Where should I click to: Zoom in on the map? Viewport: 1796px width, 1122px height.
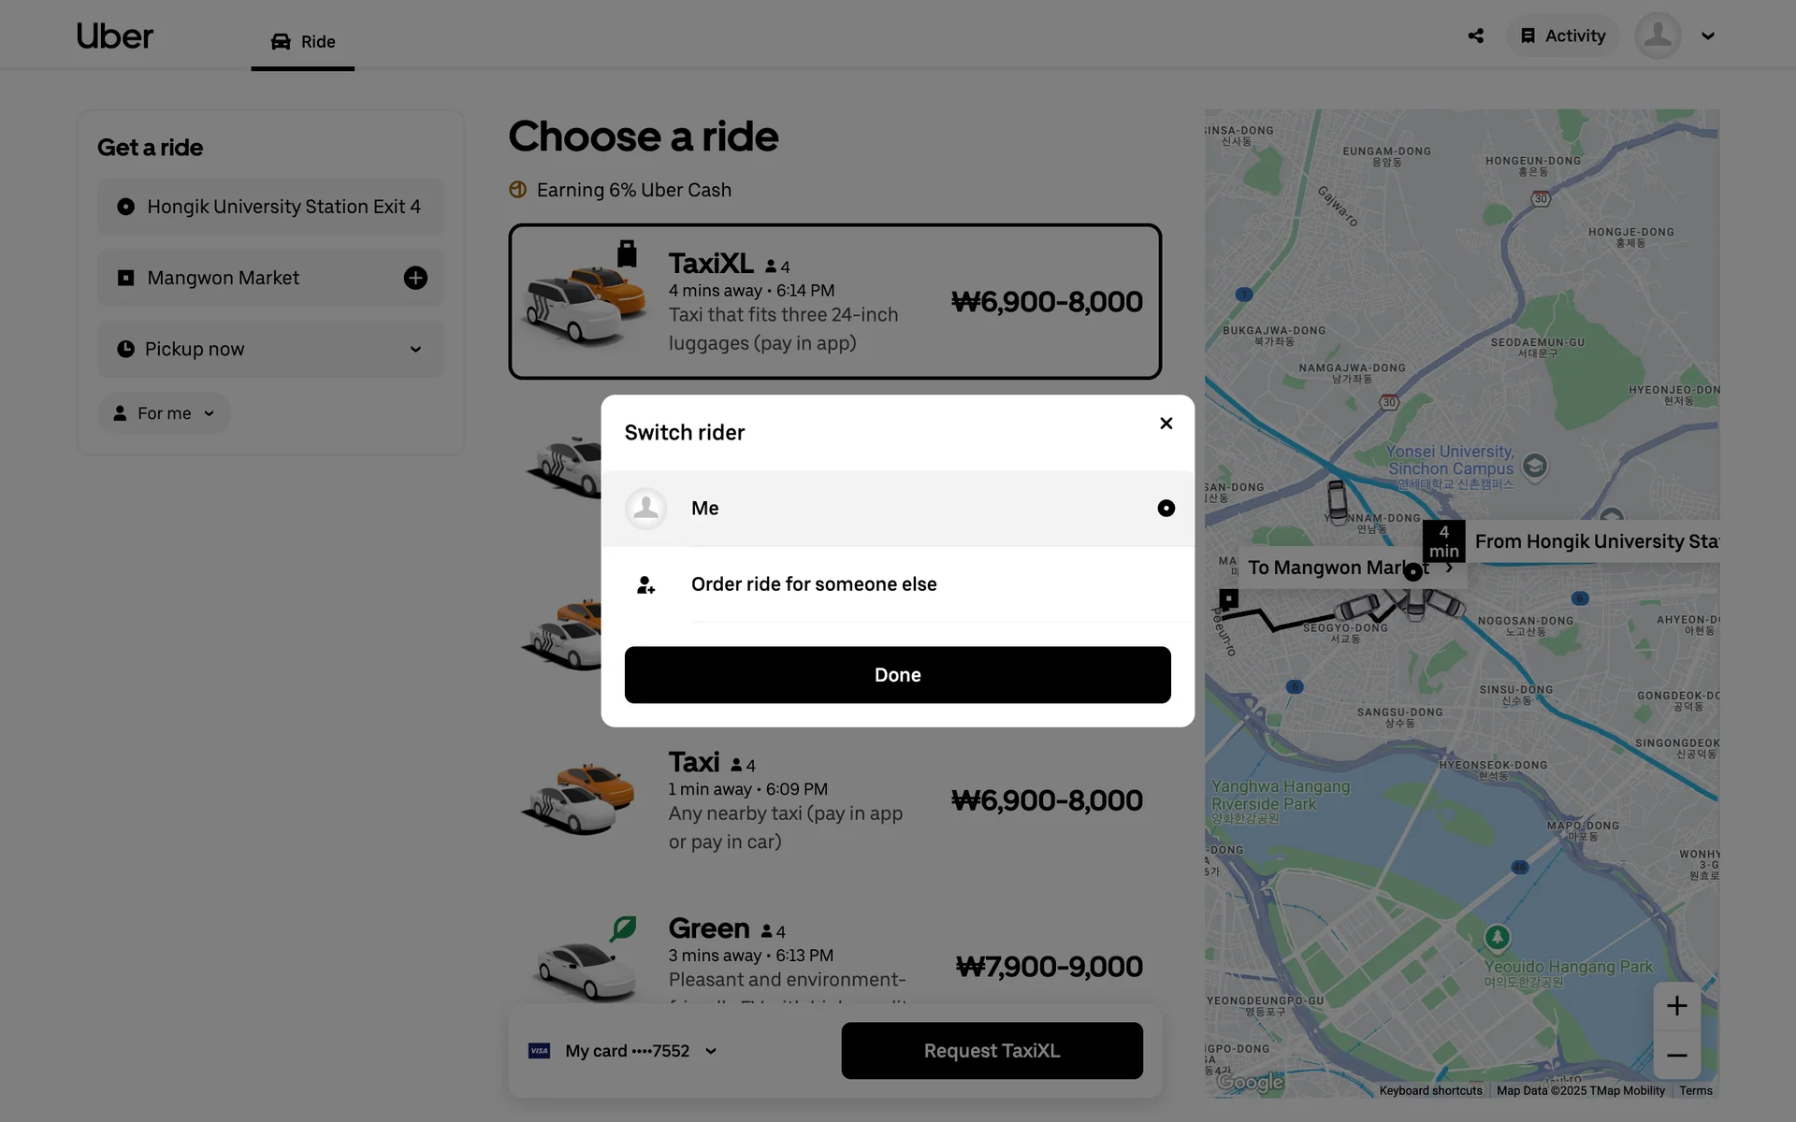click(1676, 1006)
